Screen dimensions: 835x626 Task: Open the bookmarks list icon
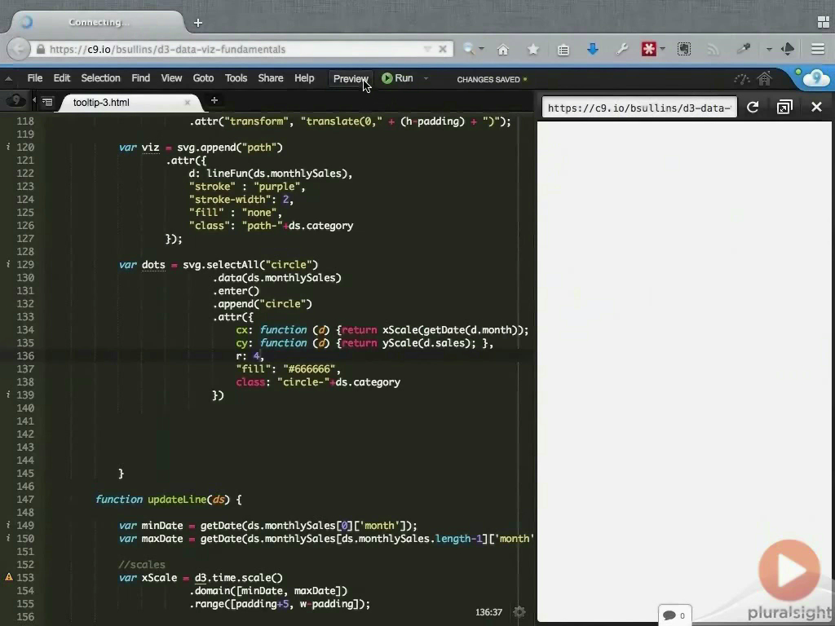(563, 50)
